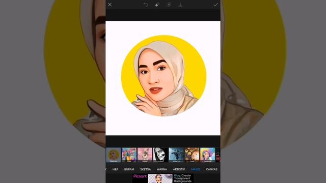
Task: Tap the Picsart logo in ad banner
Action: (x=140, y=176)
